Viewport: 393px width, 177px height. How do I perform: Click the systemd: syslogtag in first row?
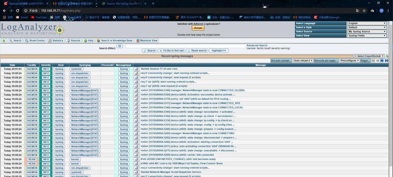coord(77,69)
